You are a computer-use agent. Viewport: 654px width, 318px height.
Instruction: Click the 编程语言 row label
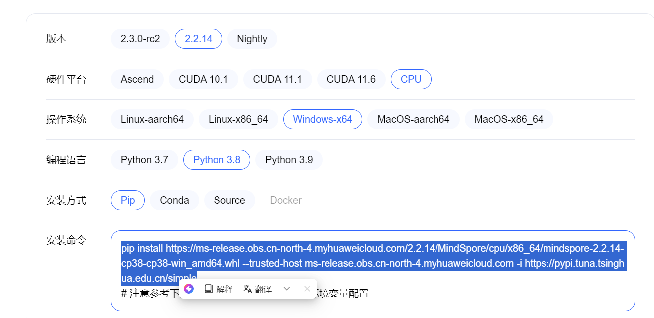coord(66,160)
